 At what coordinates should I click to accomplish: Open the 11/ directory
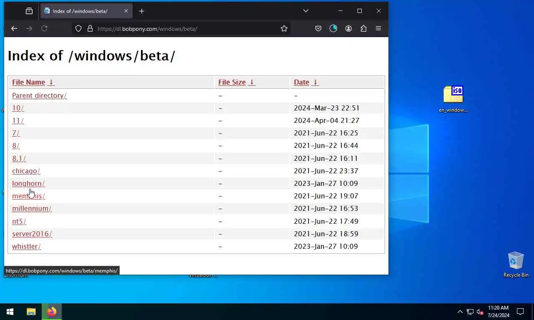point(18,120)
